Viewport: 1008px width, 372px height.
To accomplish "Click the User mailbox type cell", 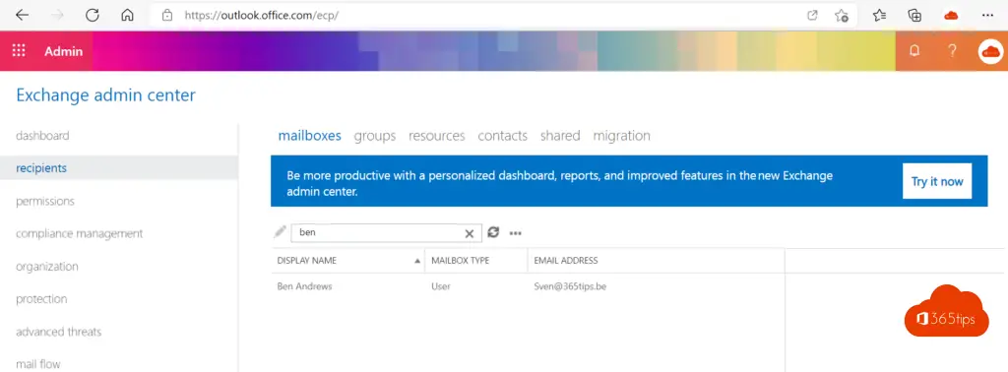I will tap(441, 286).
